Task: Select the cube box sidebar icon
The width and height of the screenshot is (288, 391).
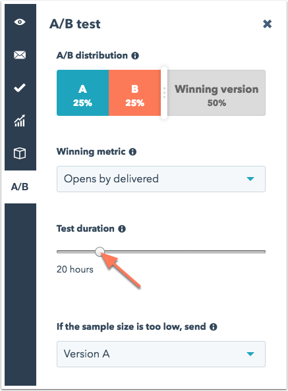Action: 20,153
